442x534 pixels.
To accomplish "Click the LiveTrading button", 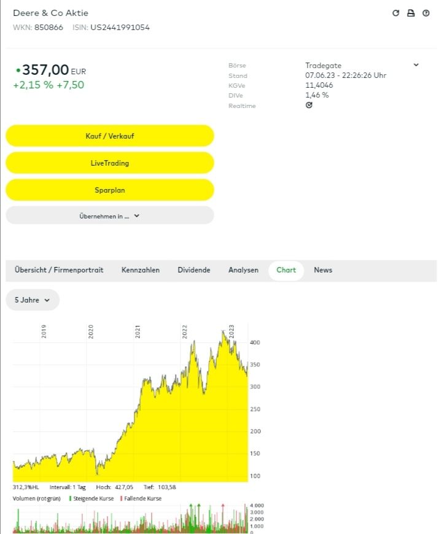I will click(110, 163).
